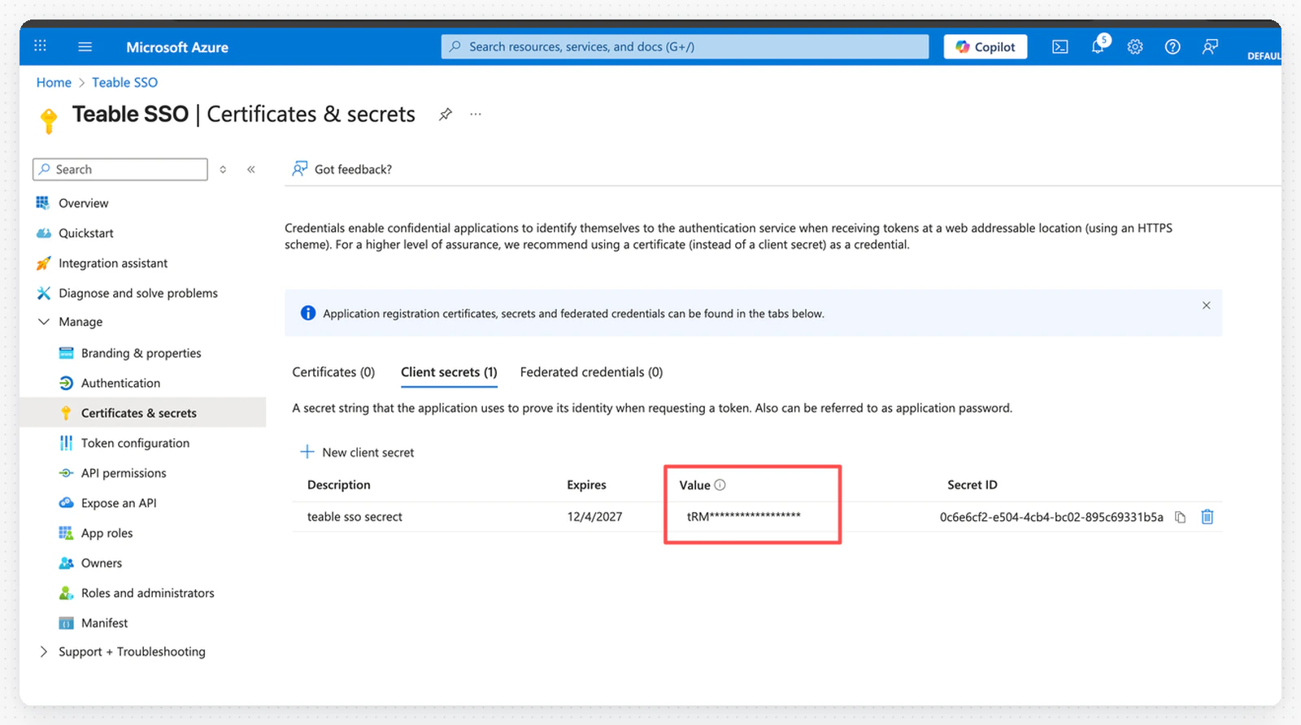Open Quickstart in sidebar
The height and width of the screenshot is (725, 1301).
(x=85, y=233)
